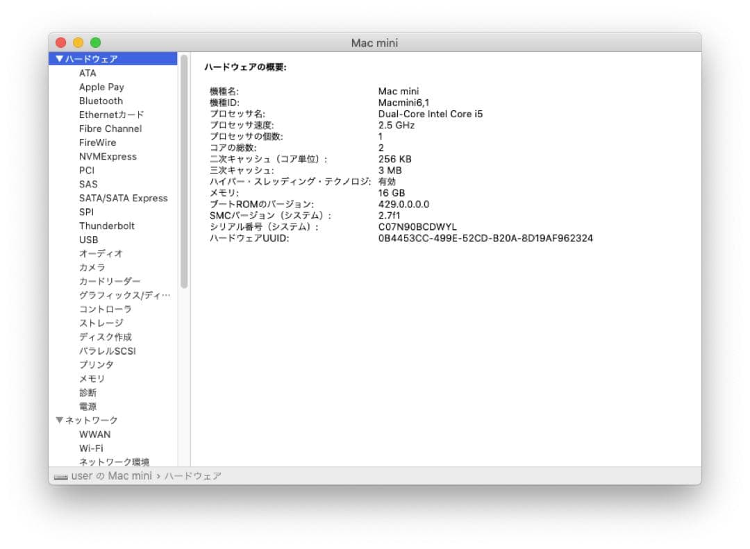The width and height of the screenshot is (750, 549).
Task: Collapse the ネットワーク disclosure triangle
Action: [60, 420]
